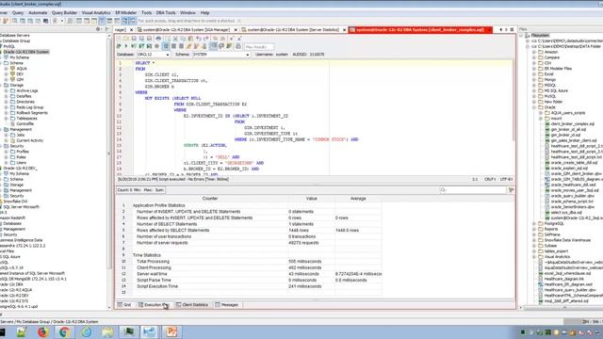The height and width of the screenshot is (339, 603).
Task: Expand the Tablespaces node under Storage
Action: click(7, 119)
